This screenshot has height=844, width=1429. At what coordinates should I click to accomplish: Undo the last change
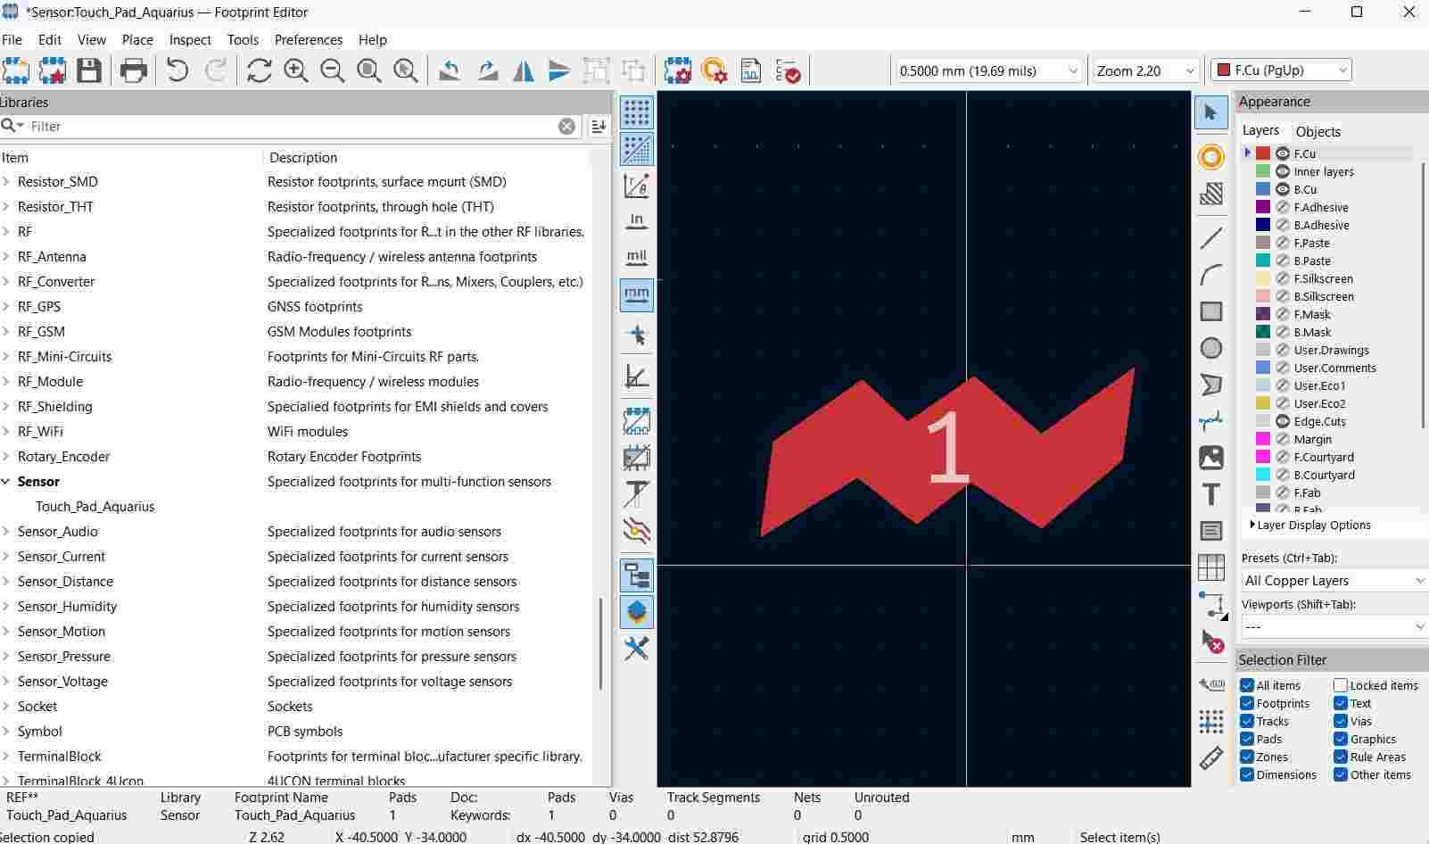pos(177,70)
